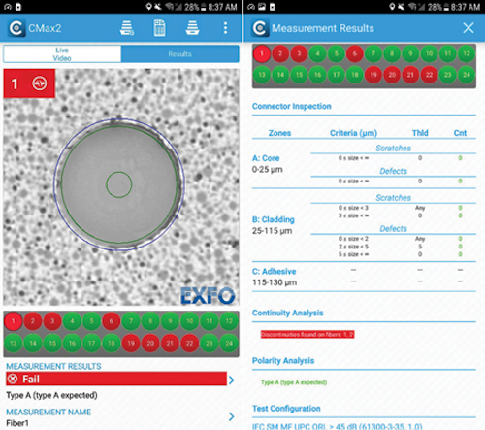
Task: Tap the 'Thld' column header
Action: pos(420,133)
